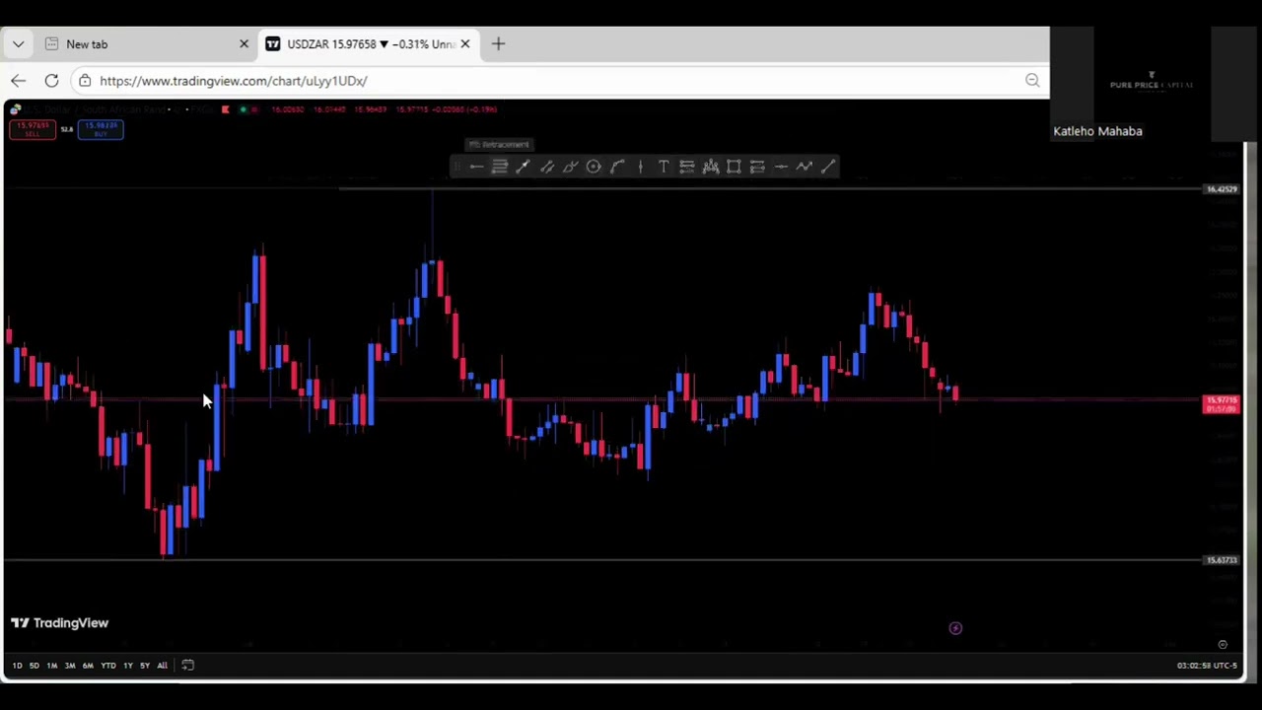Reload the page with refresh icon

pos(51,81)
